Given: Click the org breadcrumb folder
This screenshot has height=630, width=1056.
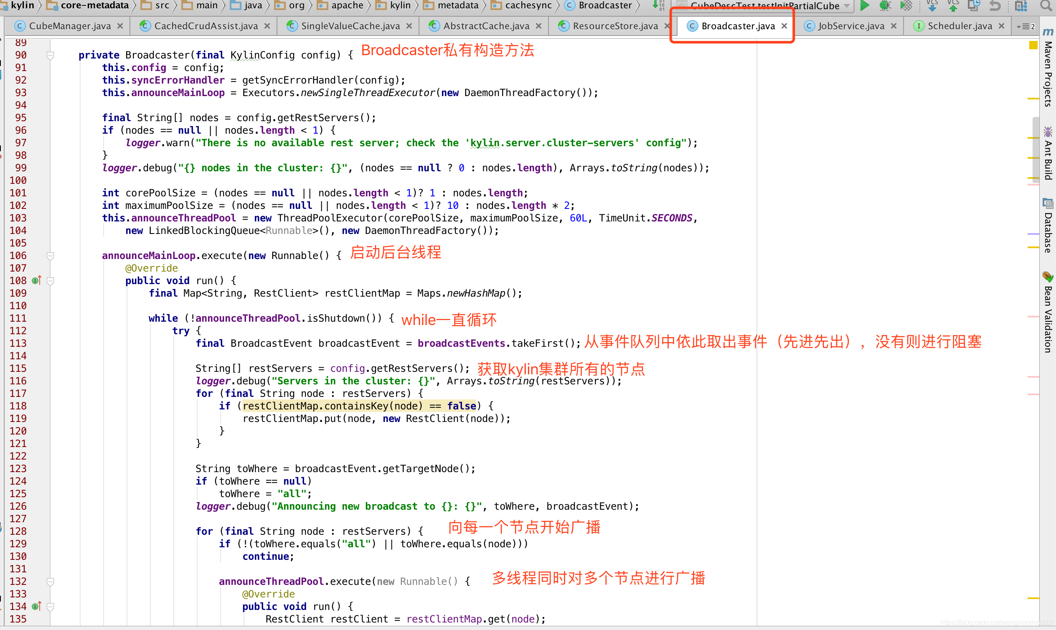Looking at the screenshot, I should (x=290, y=5).
